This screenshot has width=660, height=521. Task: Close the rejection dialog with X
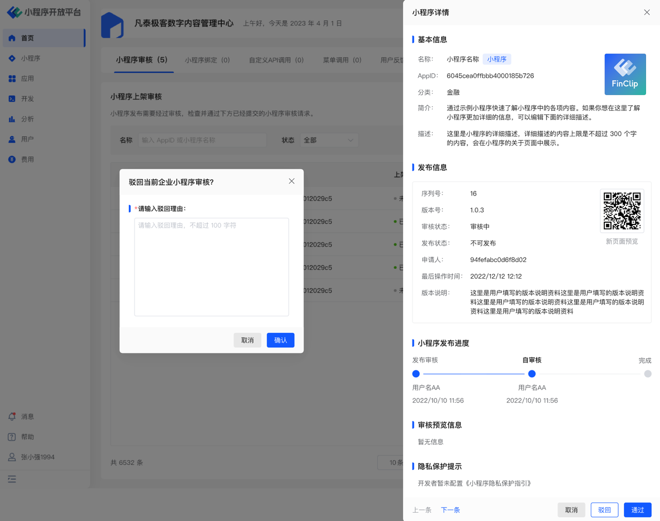pyautogui.click(x=291, y=181)
